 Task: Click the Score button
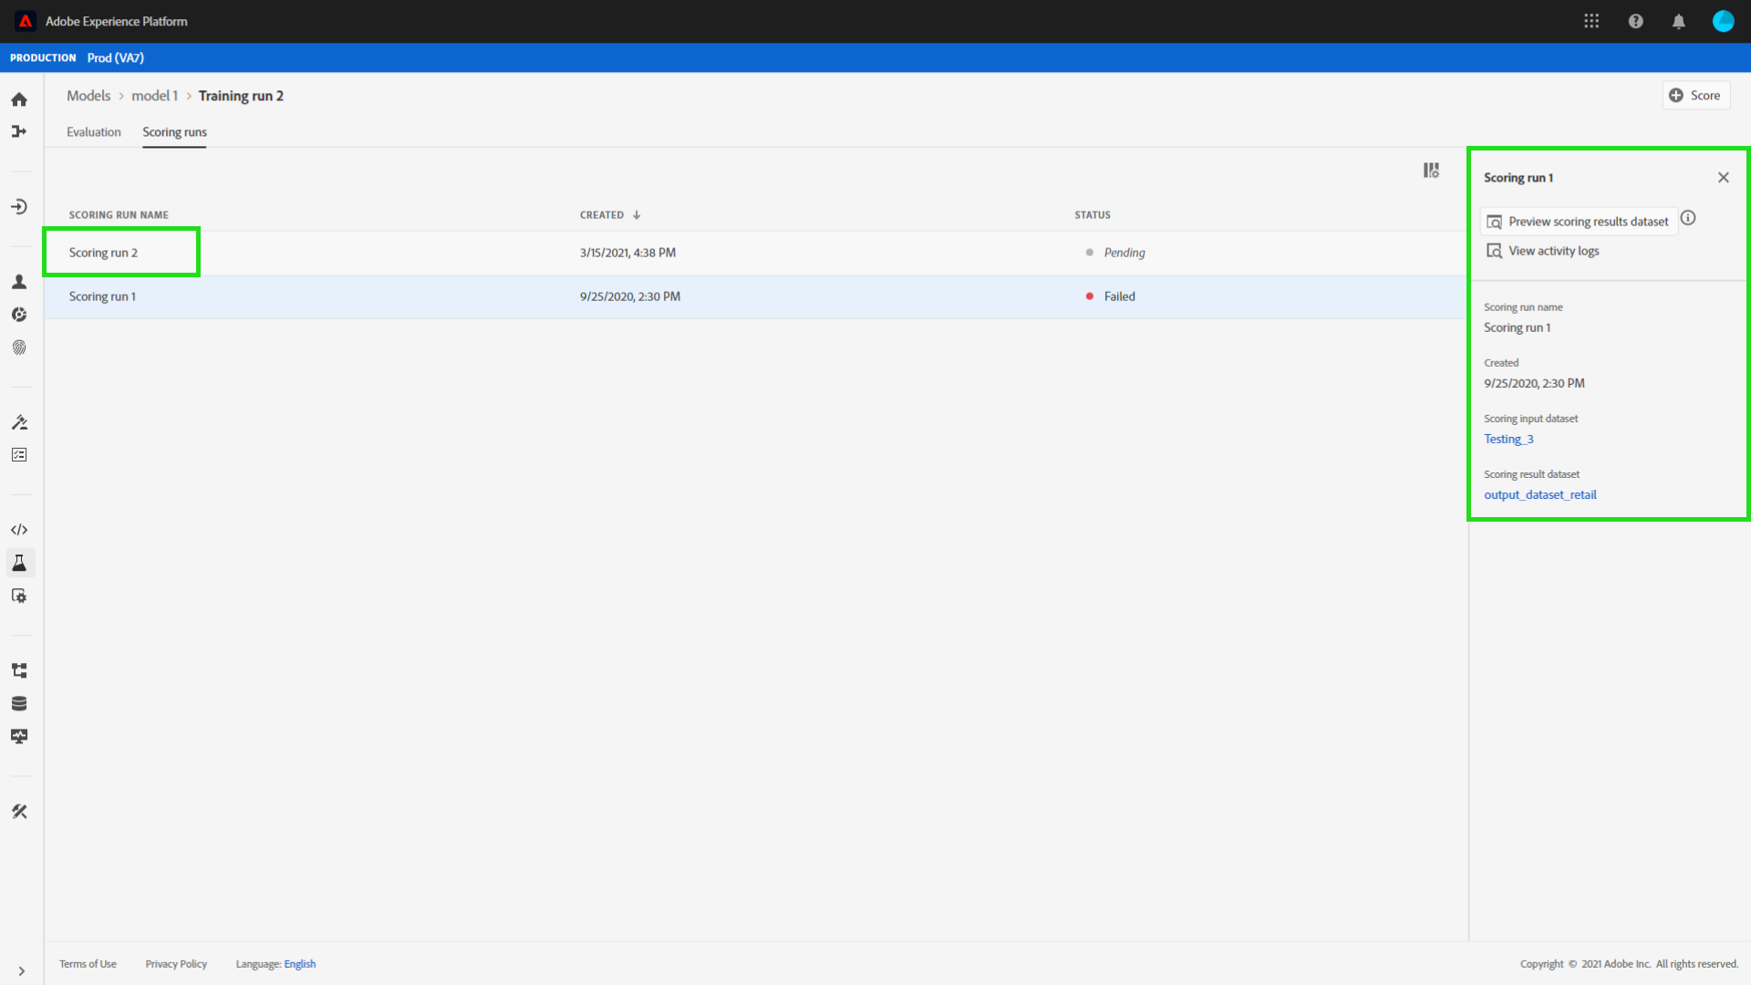coord(1695,96)
